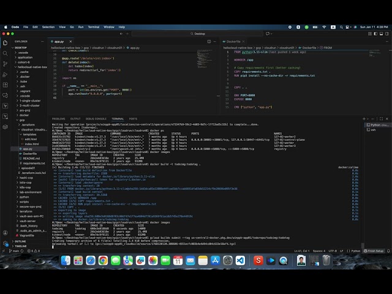The width and height of the screenshot is (392, 294).
Task: Click the Desktop command center search box
Action: (x=197, y=34)
